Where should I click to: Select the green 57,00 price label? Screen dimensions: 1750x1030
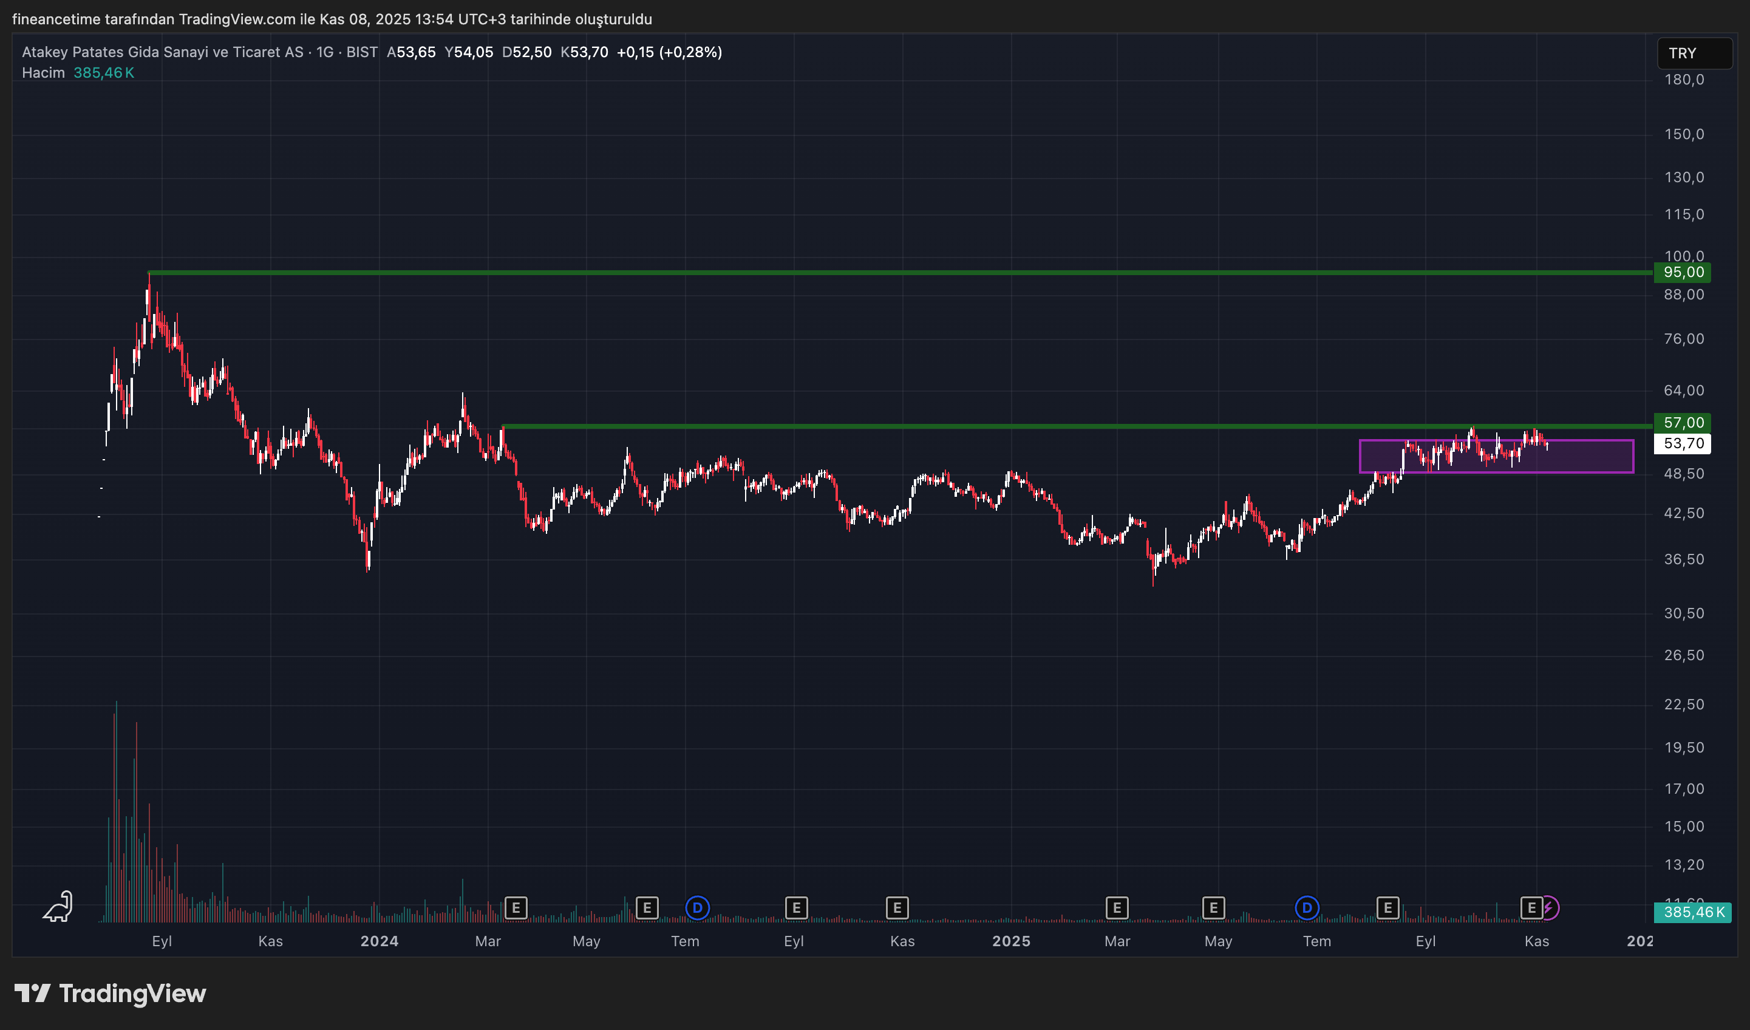coord(1682,422)
